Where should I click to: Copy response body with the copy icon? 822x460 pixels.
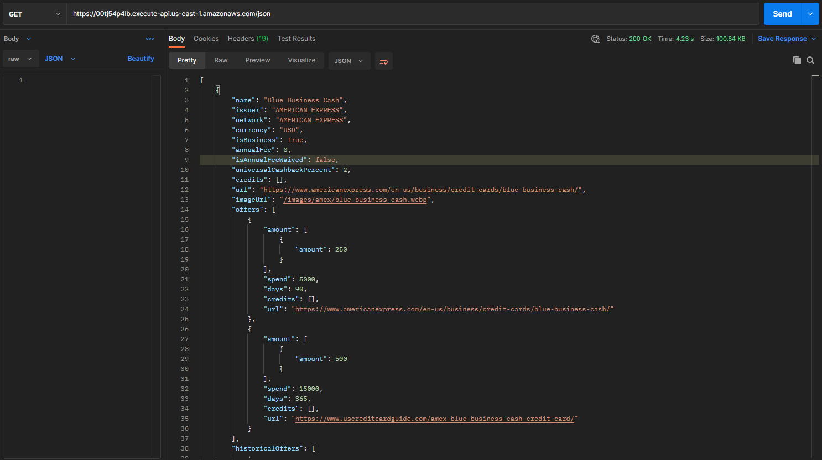pyautogui.click(x=797, y=60)
